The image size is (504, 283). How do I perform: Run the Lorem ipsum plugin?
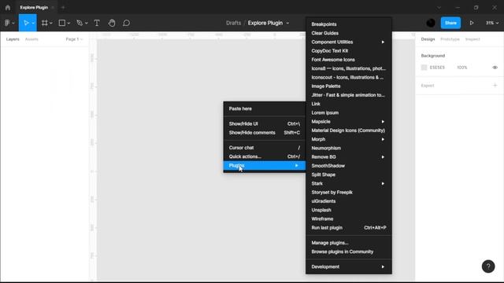coord(348,112)
